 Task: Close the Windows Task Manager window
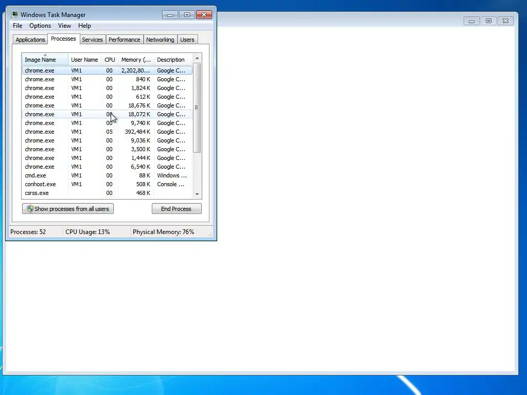[x=204, y=15]
